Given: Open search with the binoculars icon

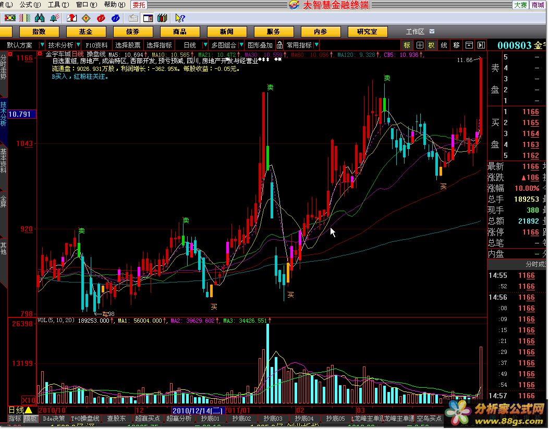Looking at the screenshot, I should (x=40, y=18).
